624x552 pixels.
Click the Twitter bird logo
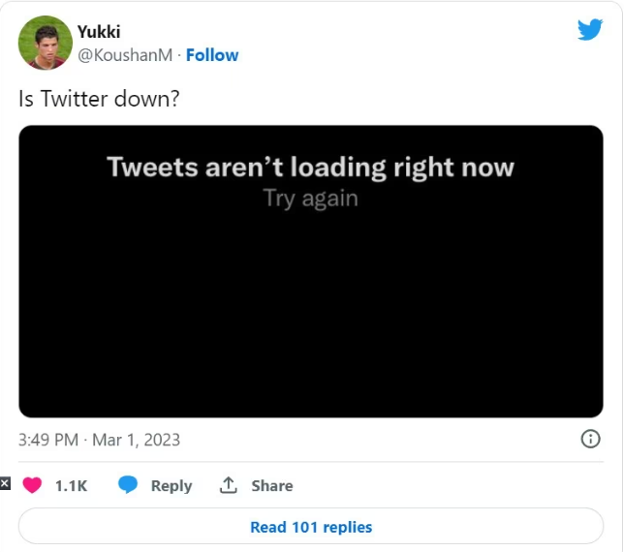(589, 29)
